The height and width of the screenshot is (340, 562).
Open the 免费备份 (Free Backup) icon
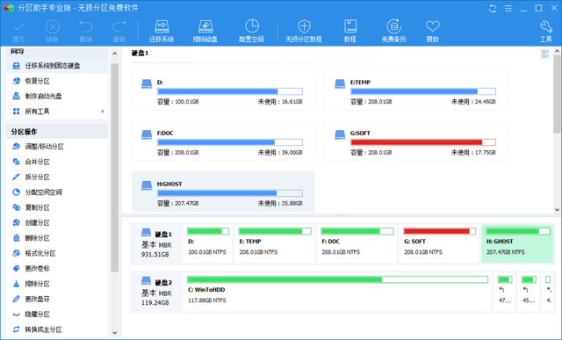click(x=393, y=26)
